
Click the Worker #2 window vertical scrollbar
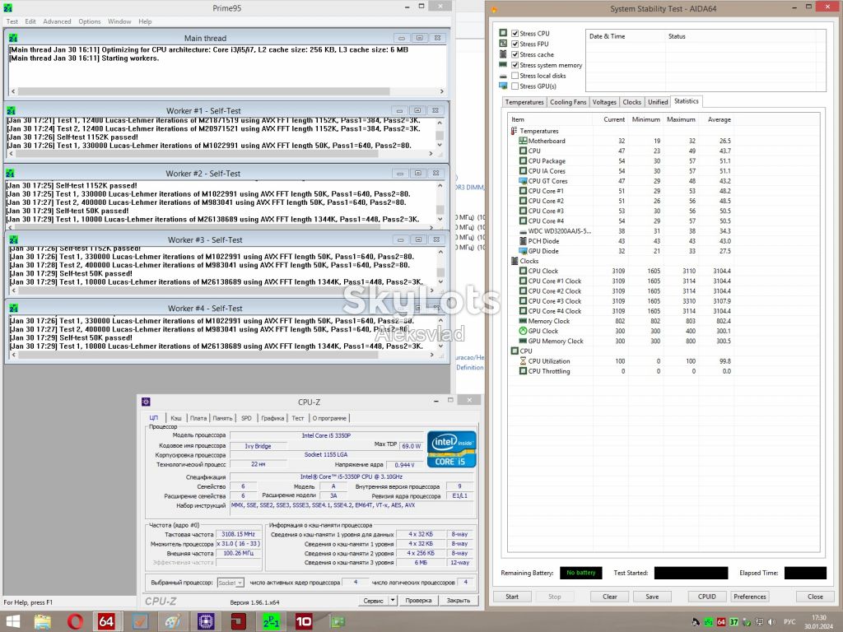[x=440, y=202]
